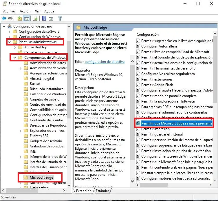
Task: Expand Administrador de ventanas node
Action: pyautogui.click(x=20, y=68)
